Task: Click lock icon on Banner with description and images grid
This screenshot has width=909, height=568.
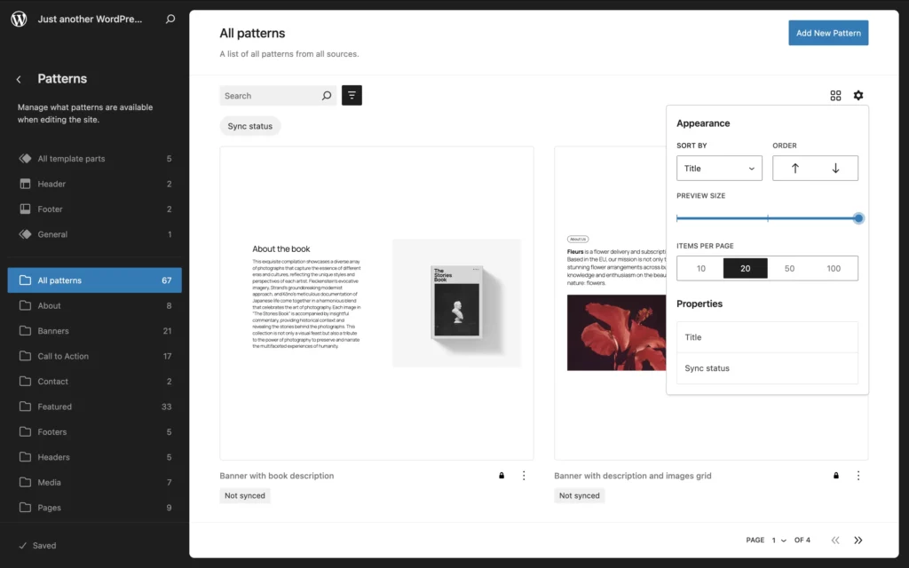Action: coord(836,476)
